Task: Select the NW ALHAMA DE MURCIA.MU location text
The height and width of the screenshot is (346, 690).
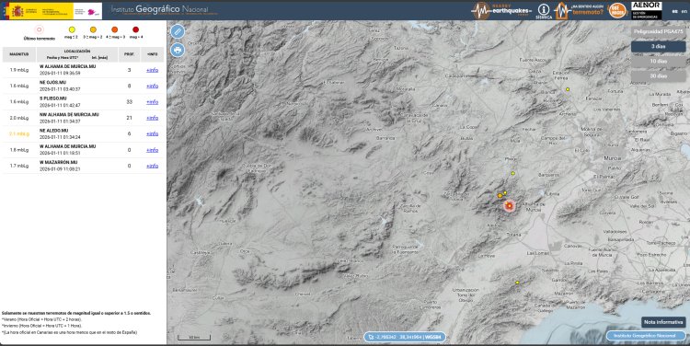Action: coord(69,114)
